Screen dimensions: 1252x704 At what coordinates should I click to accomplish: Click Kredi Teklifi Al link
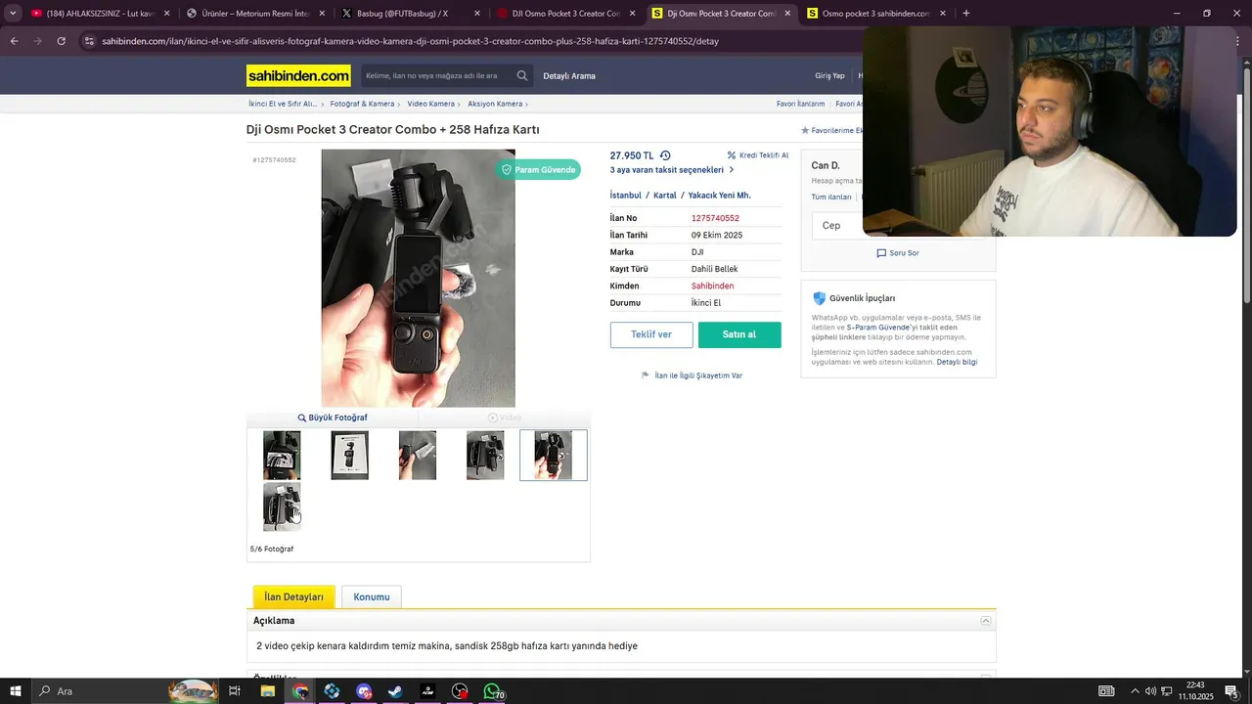(x=758, y=155)
